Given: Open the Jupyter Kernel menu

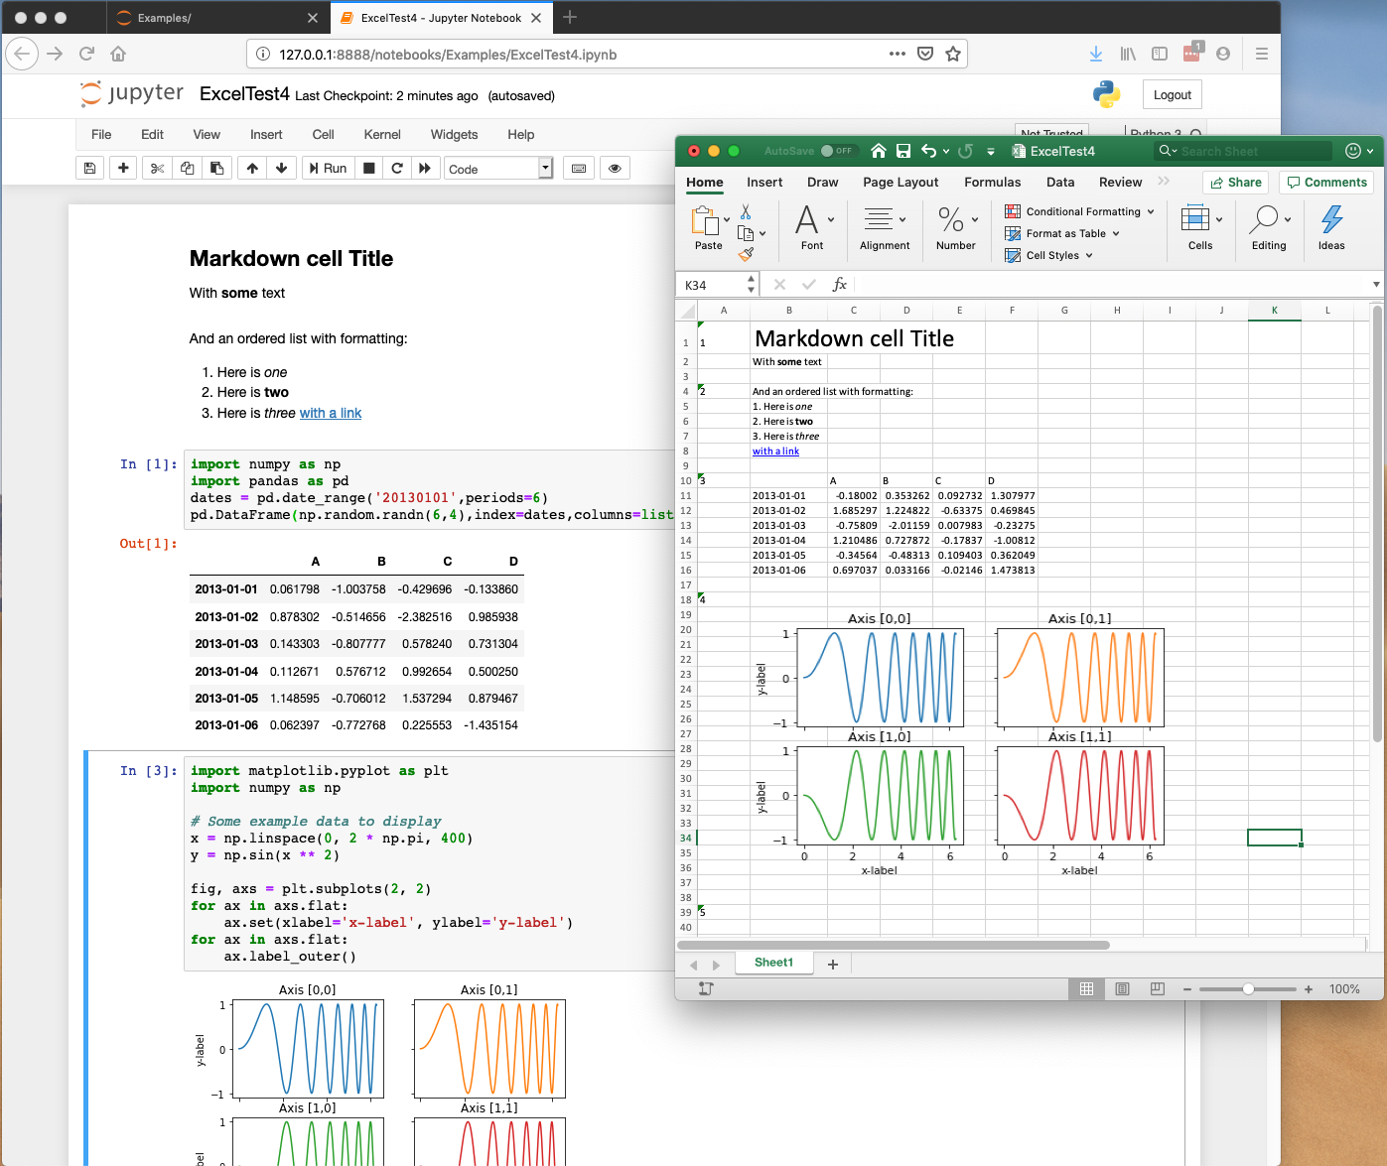Looking at the screenshot, I should click(x=382, y=135).
